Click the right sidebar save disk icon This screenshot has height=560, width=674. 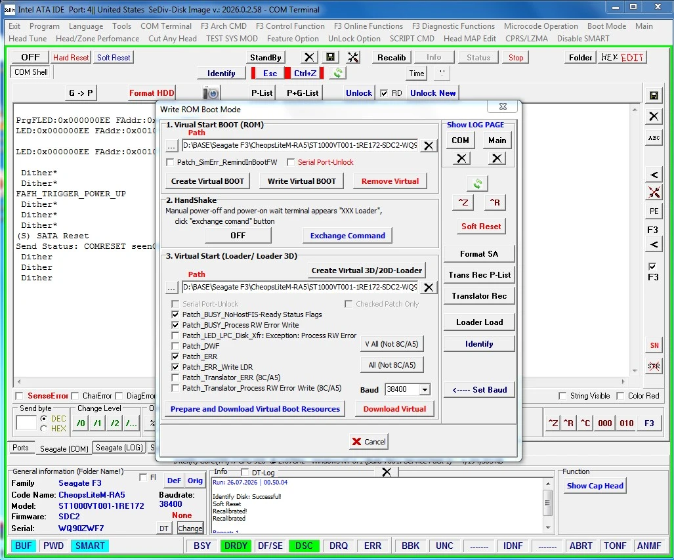click(654, 95)
